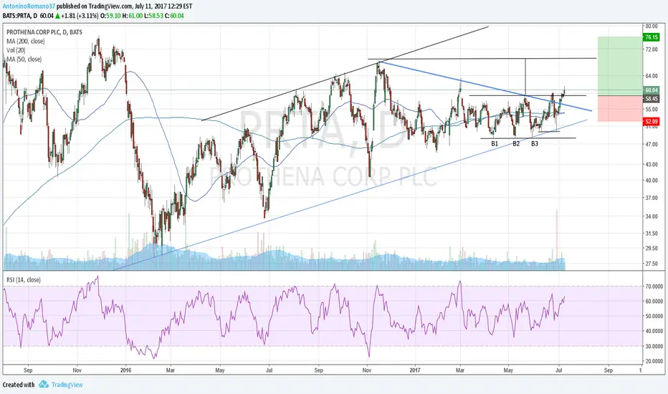Viewport: 668px width, 394px height.
Task: Click the 70.0000 RSI axis label
Action: click(654, 287)
